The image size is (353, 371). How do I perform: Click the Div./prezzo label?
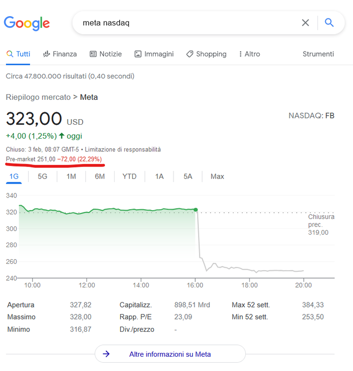pos(137,329)
